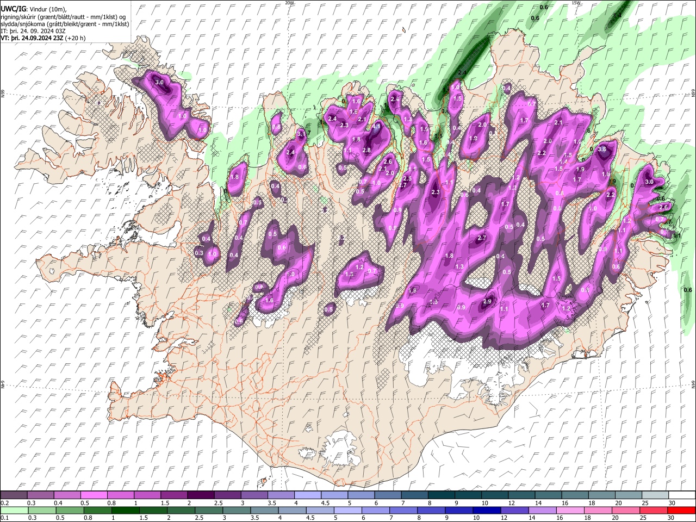The image size is (696, 522).
Task: Click the 'rigning/skúrir' legend description line
Action: click(x=63, y=17)
